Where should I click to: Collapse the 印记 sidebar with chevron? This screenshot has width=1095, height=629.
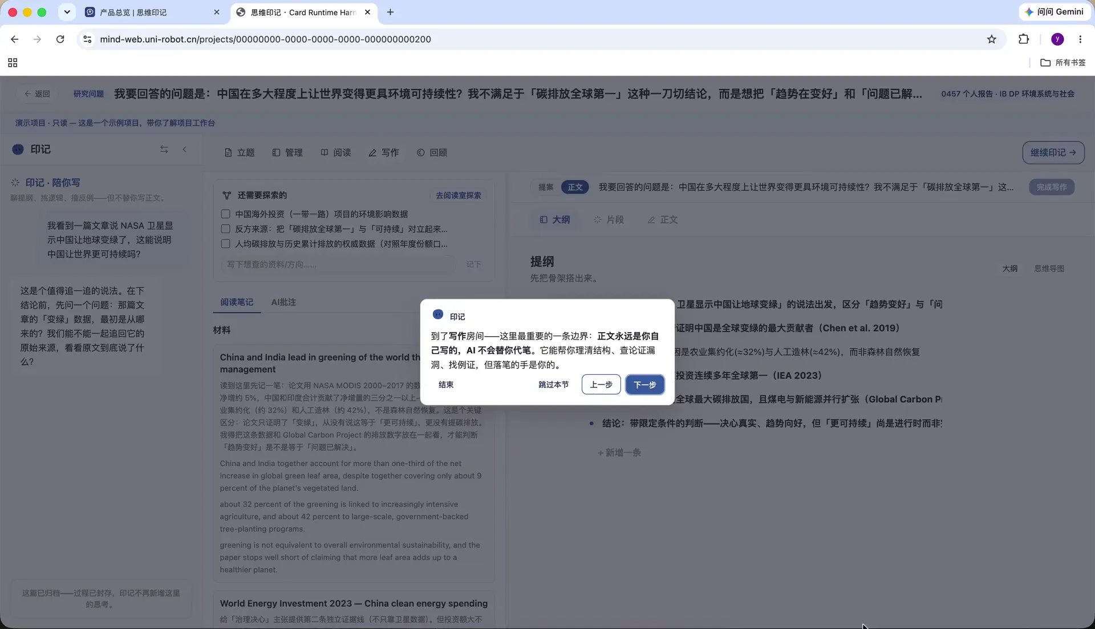tap(184, 149)
